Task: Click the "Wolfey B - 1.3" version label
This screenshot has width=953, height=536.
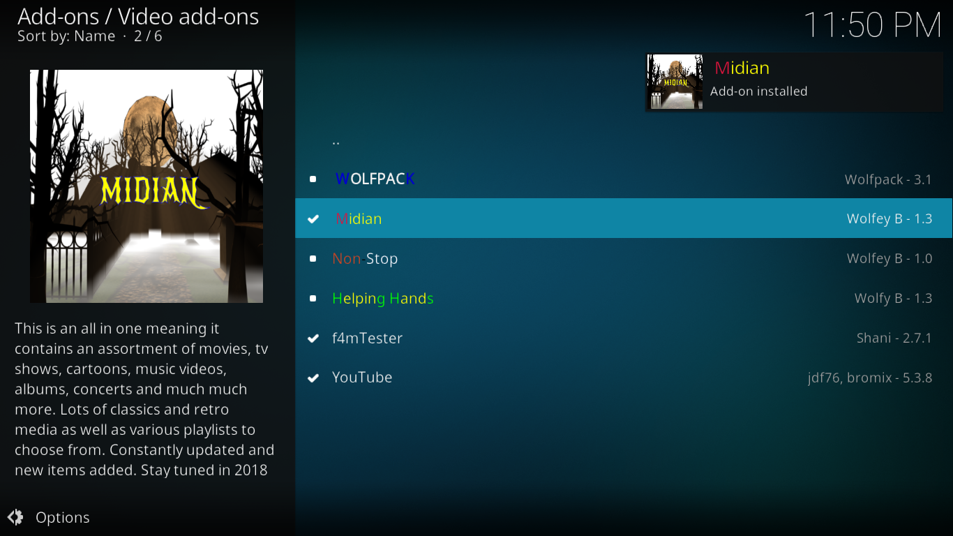Action: click(x=890, y=218)
